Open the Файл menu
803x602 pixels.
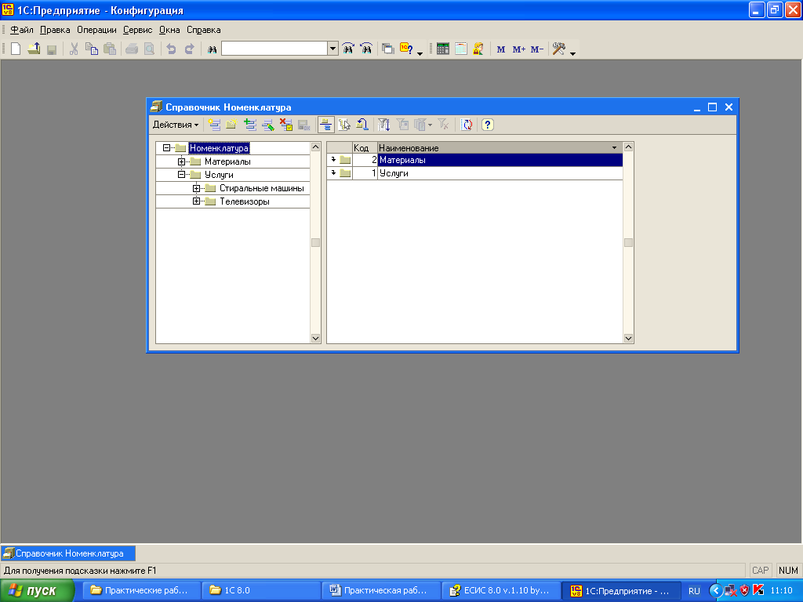click(x=21, y=30)
